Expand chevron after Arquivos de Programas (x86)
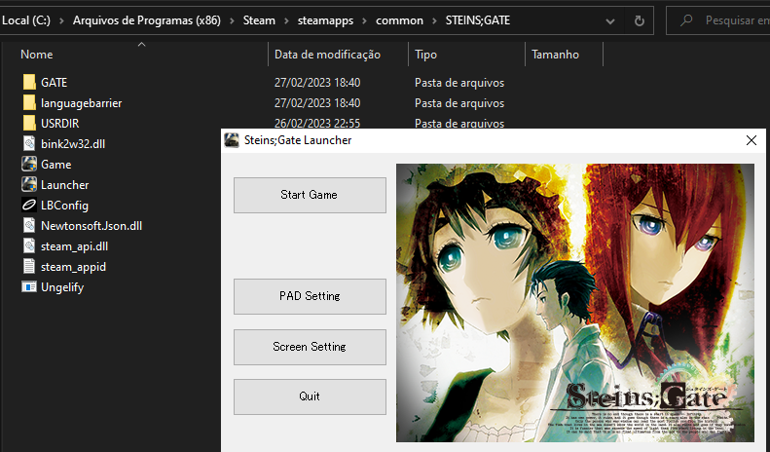The image size is (770, 452). point(232,20)
